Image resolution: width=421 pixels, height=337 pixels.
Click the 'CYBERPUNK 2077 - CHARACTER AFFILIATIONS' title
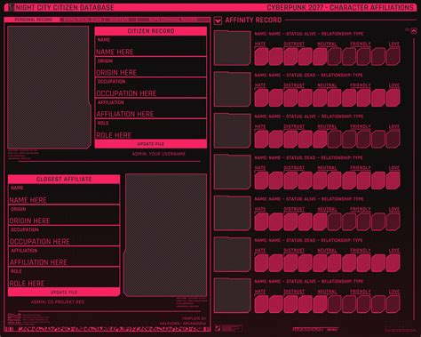click(340, 7)
